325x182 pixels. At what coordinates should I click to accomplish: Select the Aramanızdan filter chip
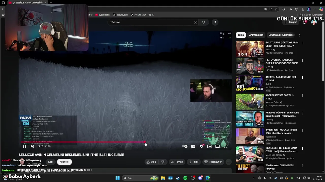point(256,35)
